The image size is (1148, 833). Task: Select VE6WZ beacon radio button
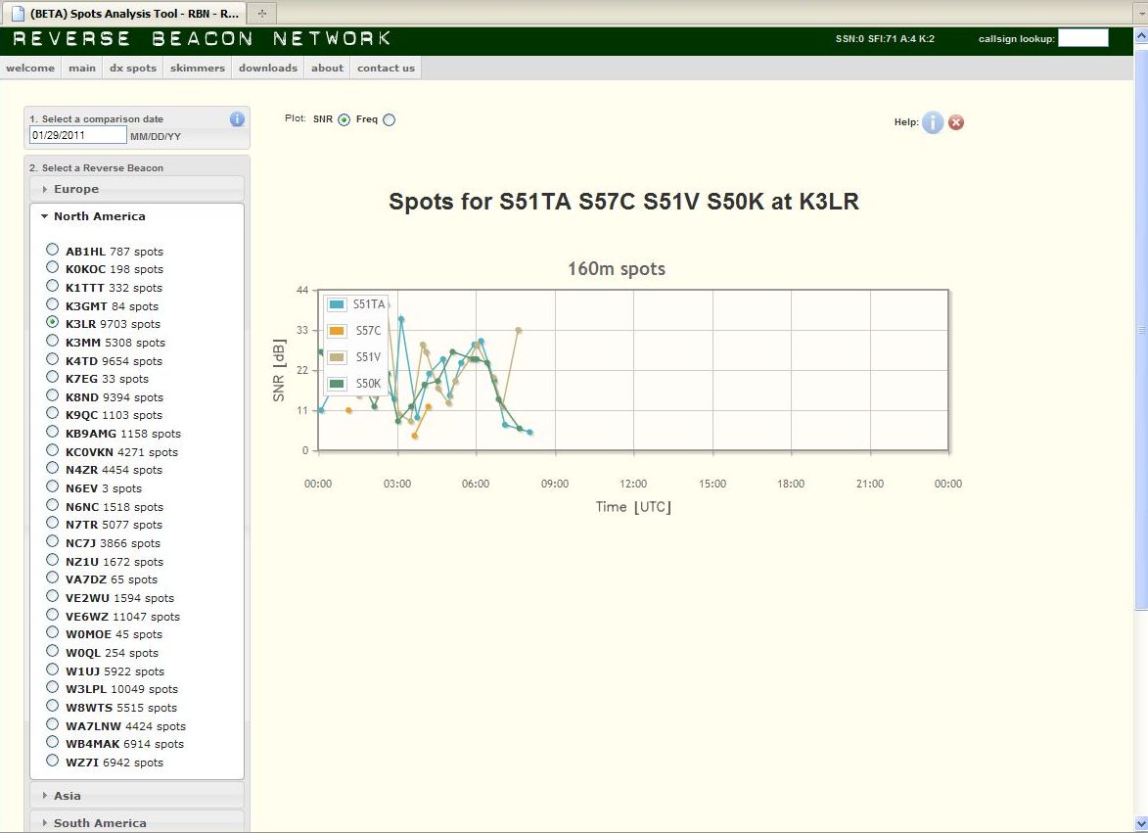[x=52, y=616]
